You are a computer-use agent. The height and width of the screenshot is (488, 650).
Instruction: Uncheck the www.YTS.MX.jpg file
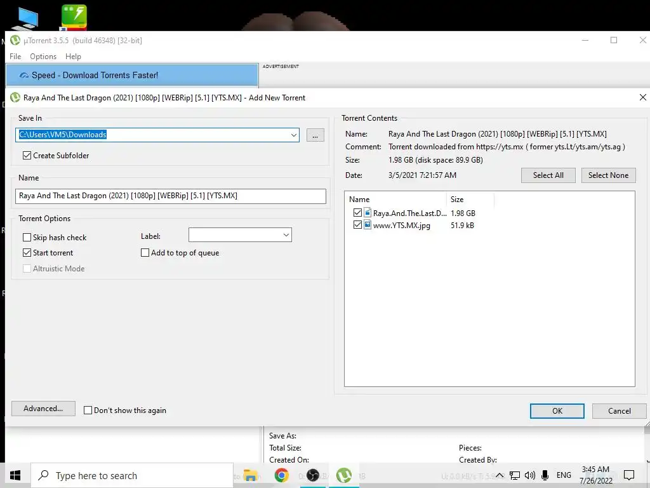pos(358,225)
